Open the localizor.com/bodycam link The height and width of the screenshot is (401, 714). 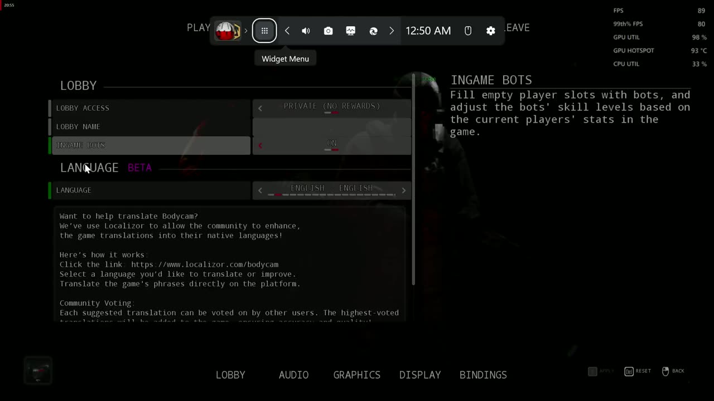pos(205,265)
